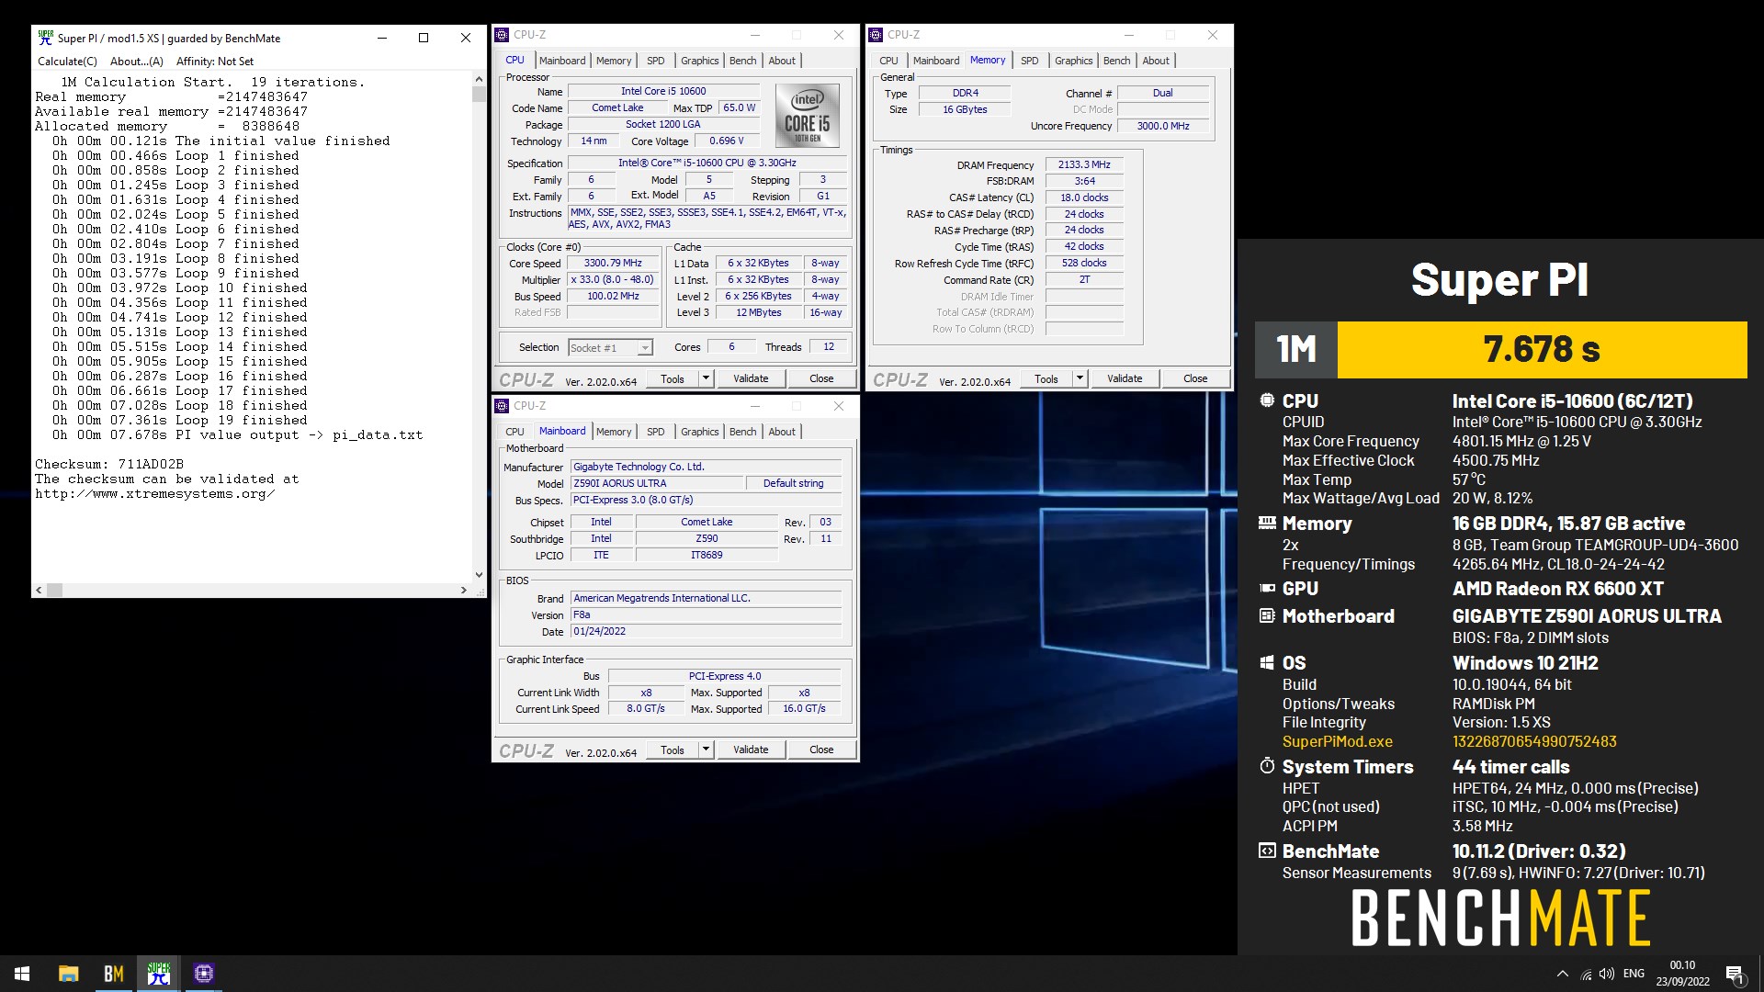This screenshot has height=992, width=1764.
Task: Open File Explorer from the taskbar
Action: click(x=68, y=974)
